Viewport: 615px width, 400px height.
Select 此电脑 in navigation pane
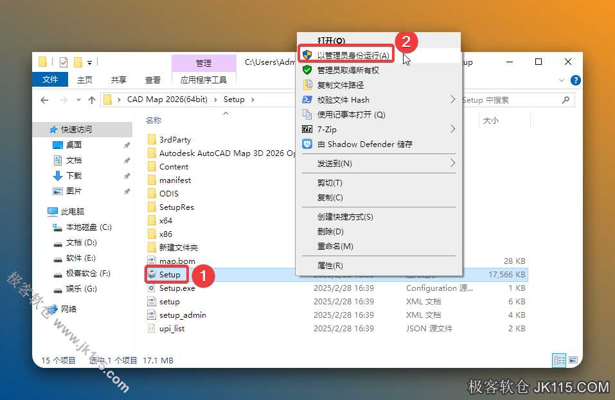(x=72, y=212)
